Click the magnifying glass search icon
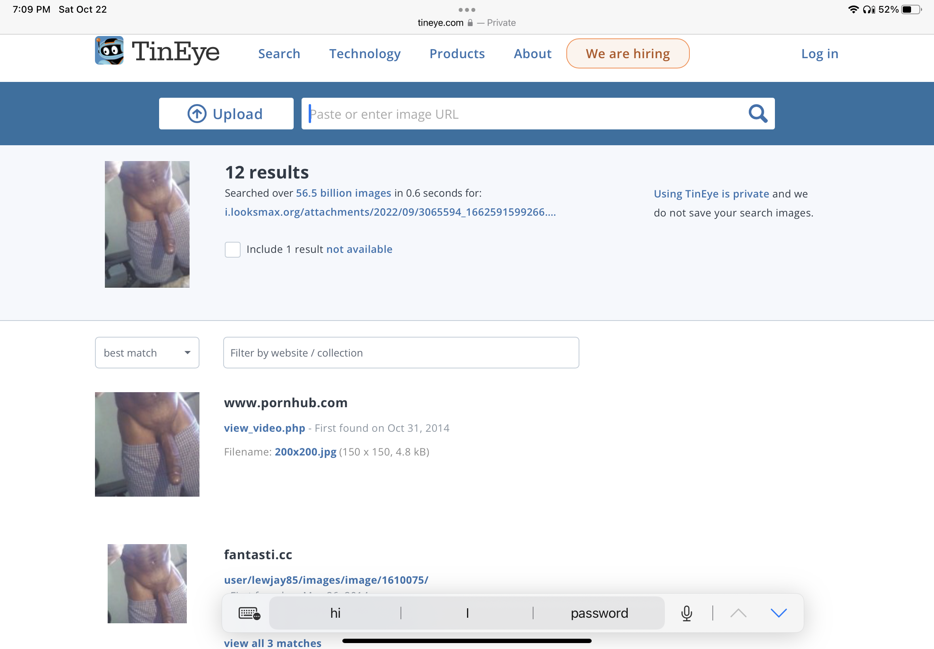Screen dimensions: 934x649 758,114
